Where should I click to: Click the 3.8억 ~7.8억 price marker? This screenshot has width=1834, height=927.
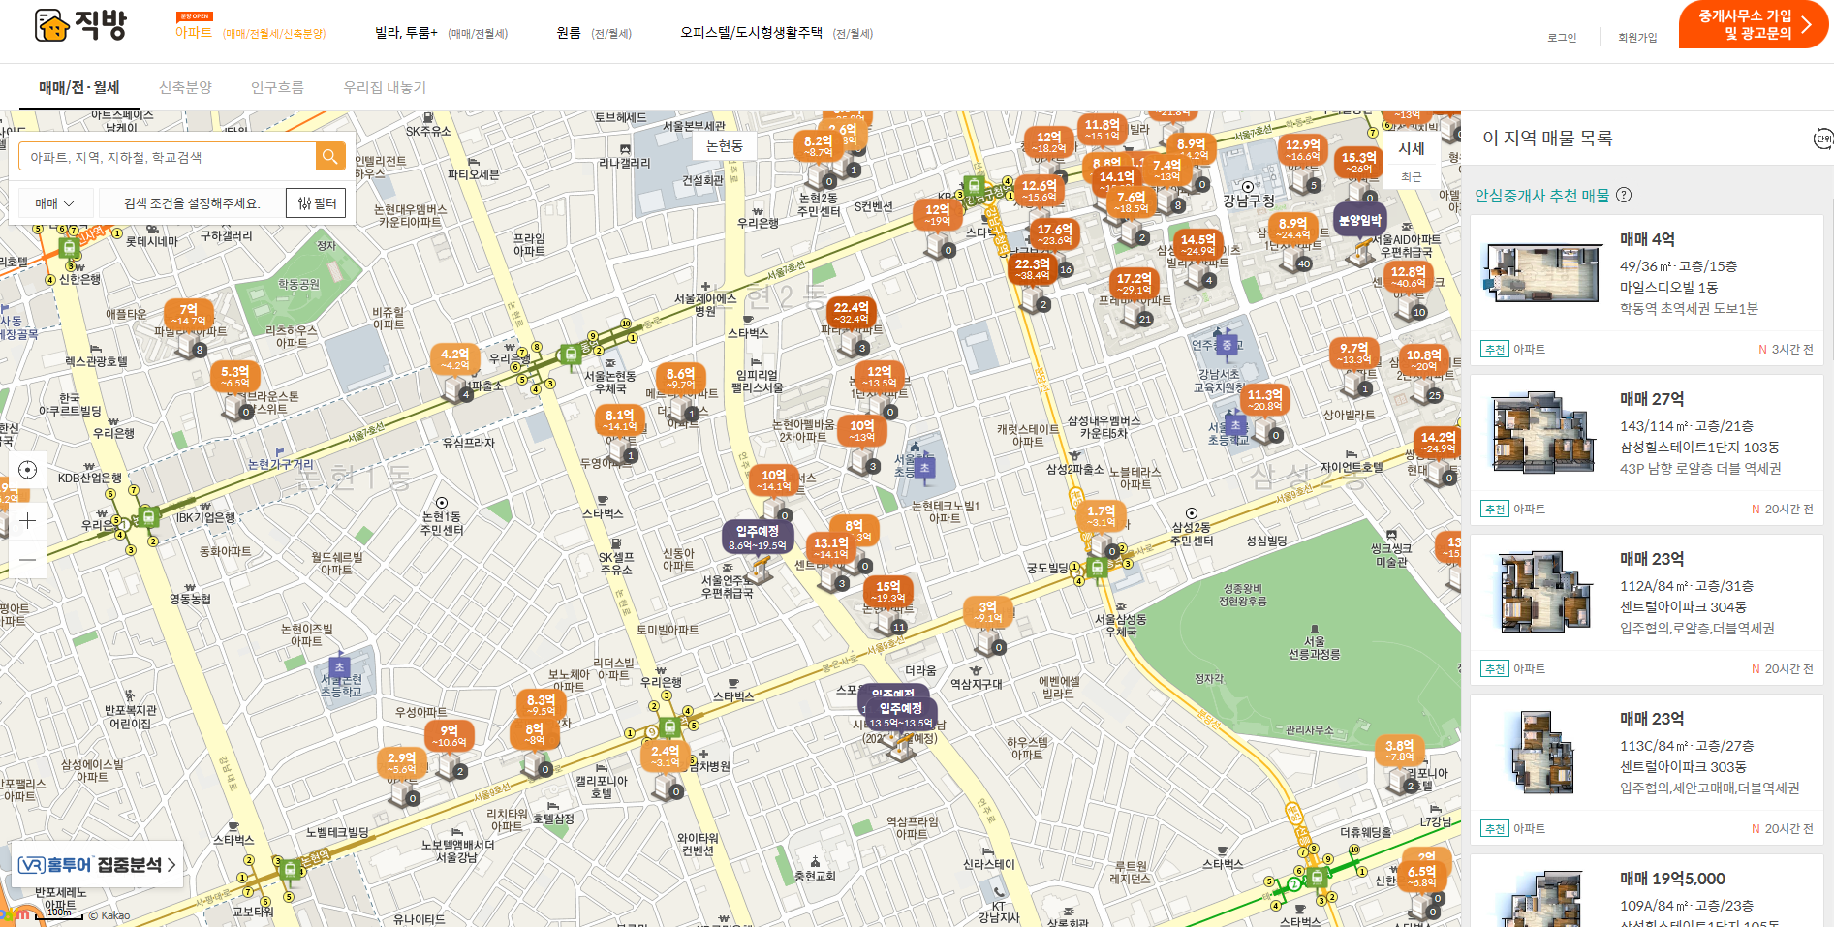pyautogui.click(x=1399, y=751)
